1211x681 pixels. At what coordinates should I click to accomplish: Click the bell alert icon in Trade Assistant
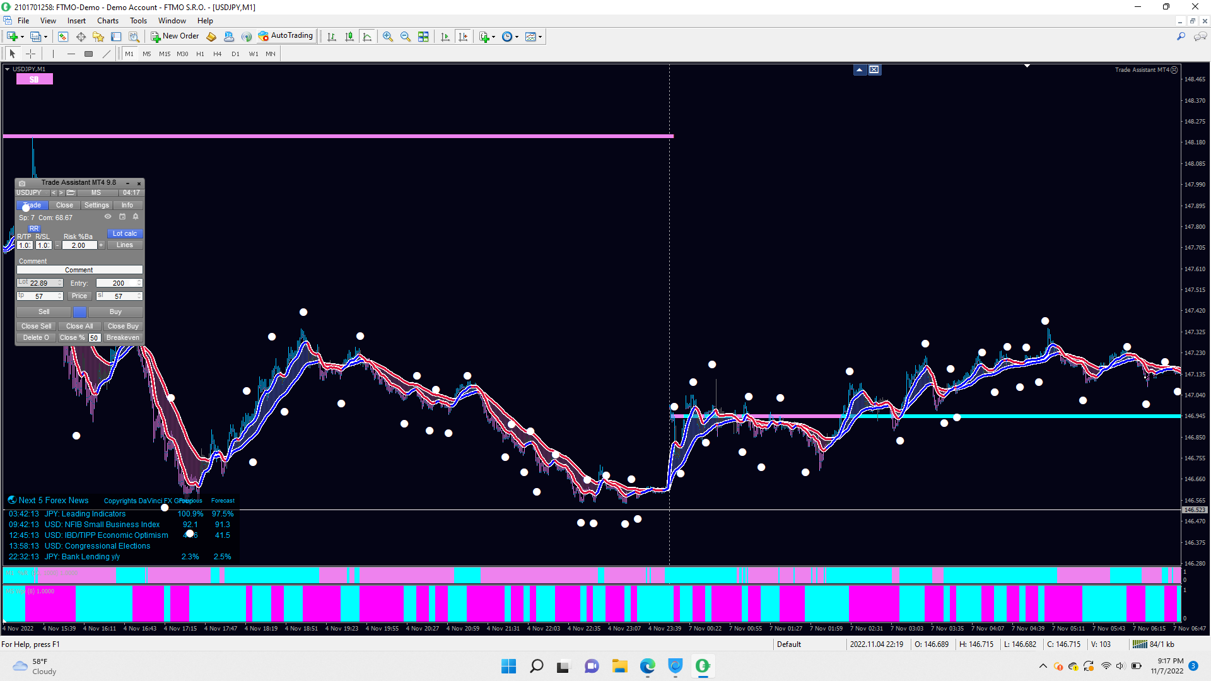pos(135,217)
